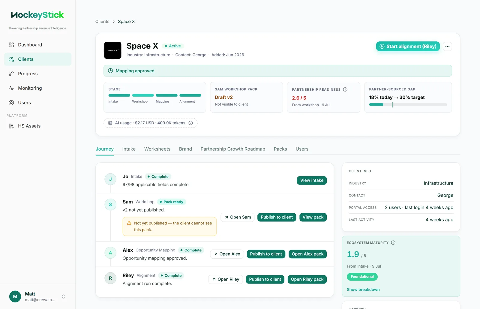Viewport: 480px width, 309px height.
Task: Go to the Clients breadcrumb link
Action: click(x=102, y=22)
